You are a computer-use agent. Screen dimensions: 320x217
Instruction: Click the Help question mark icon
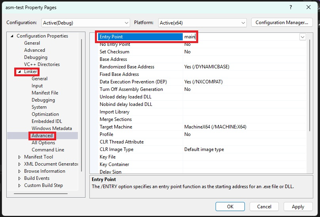(x=291, y=8)
